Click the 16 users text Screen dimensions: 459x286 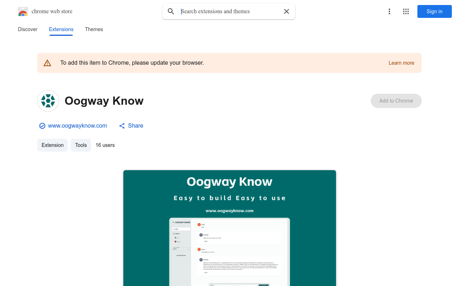tap(105, 145)
